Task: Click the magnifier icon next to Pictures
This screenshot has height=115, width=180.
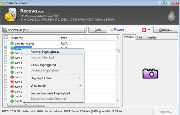Action: 112,30
